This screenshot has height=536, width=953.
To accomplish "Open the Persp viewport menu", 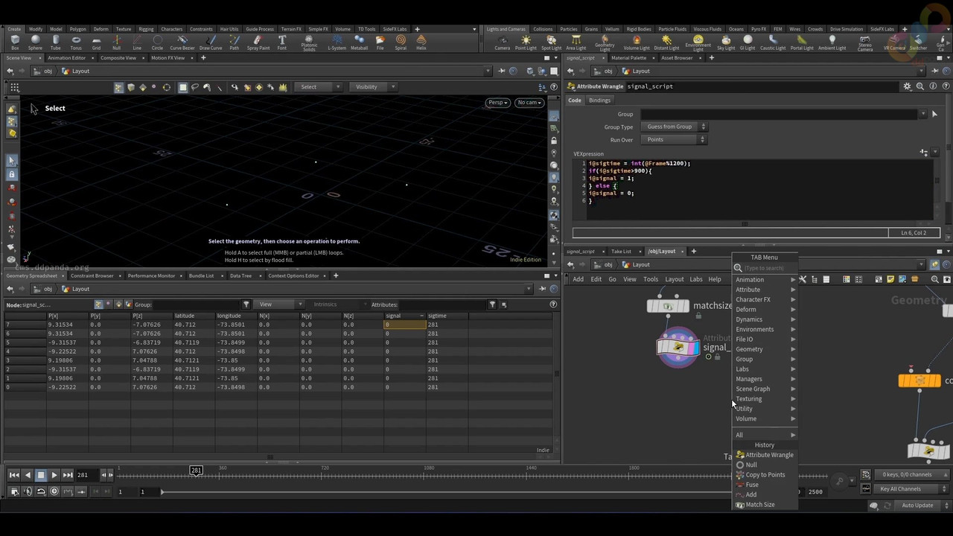I will (x=497, y=103).
